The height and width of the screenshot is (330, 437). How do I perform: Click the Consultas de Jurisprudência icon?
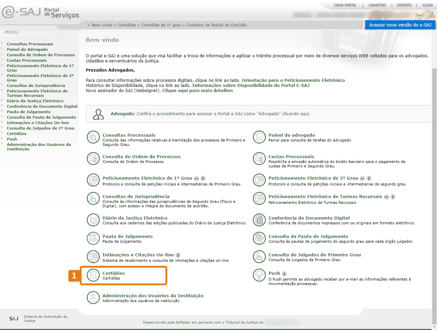(x=93, y=198)
